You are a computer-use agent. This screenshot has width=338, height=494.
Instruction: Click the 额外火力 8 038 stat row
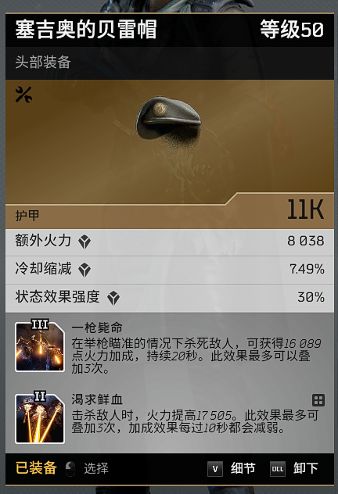(170, 242)
